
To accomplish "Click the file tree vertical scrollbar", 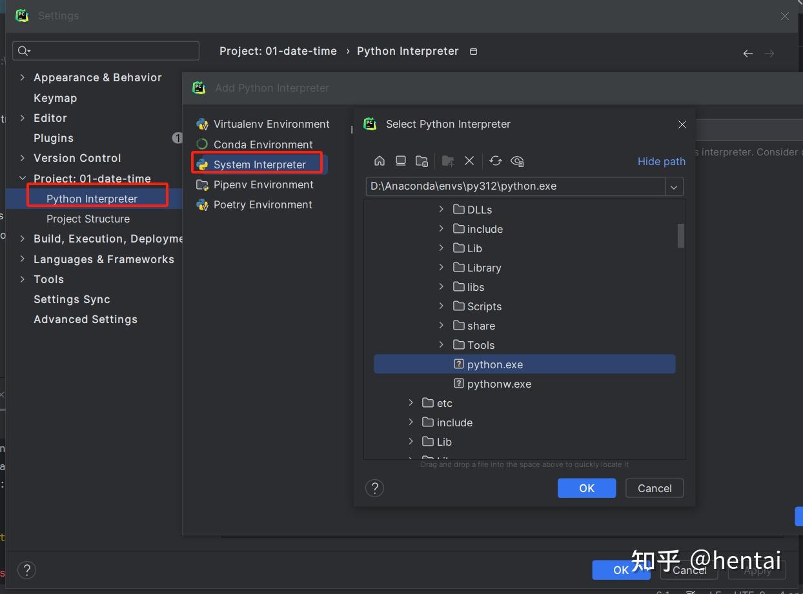I will click(680, 235).
